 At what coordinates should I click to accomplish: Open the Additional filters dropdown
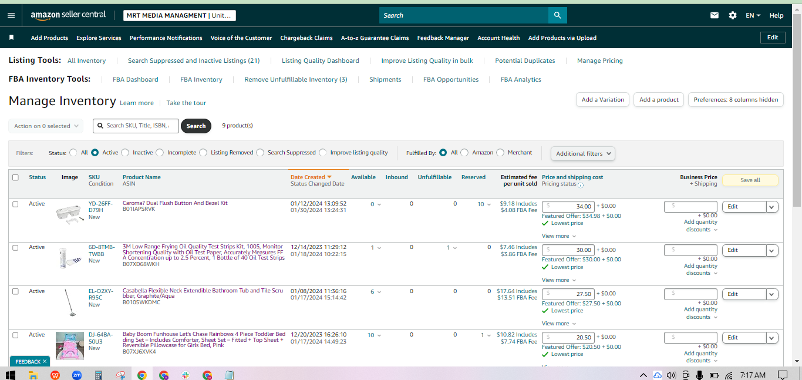click(583, 153)
